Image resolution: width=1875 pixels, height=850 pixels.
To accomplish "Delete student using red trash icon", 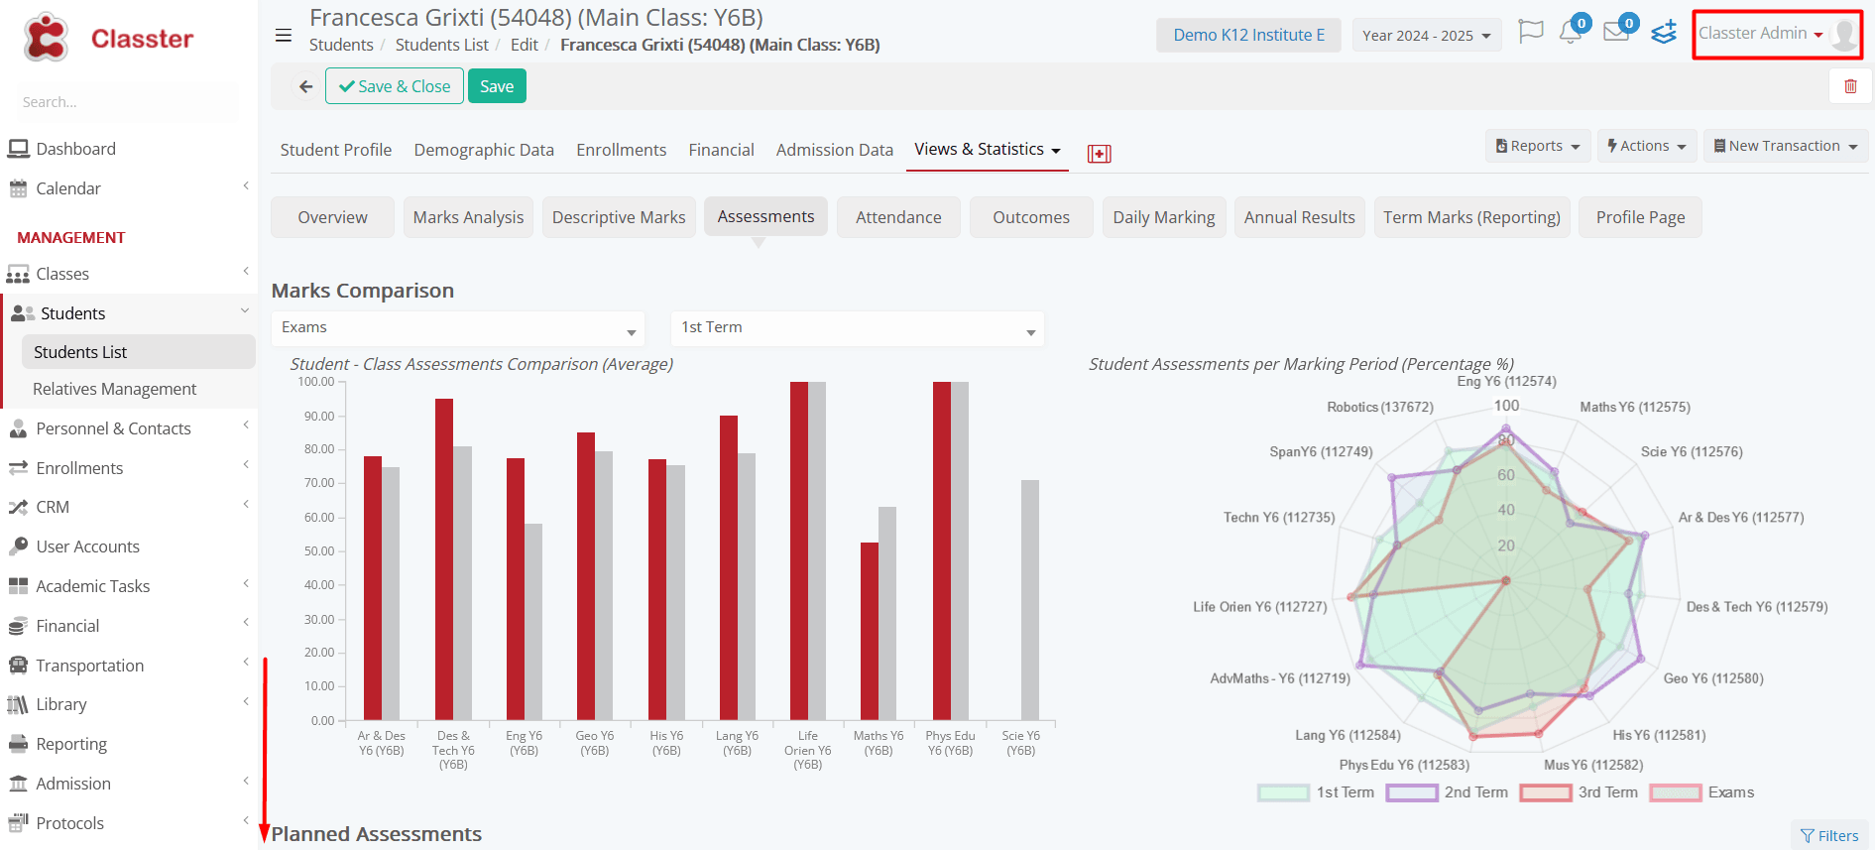I will coord(1850,86).
